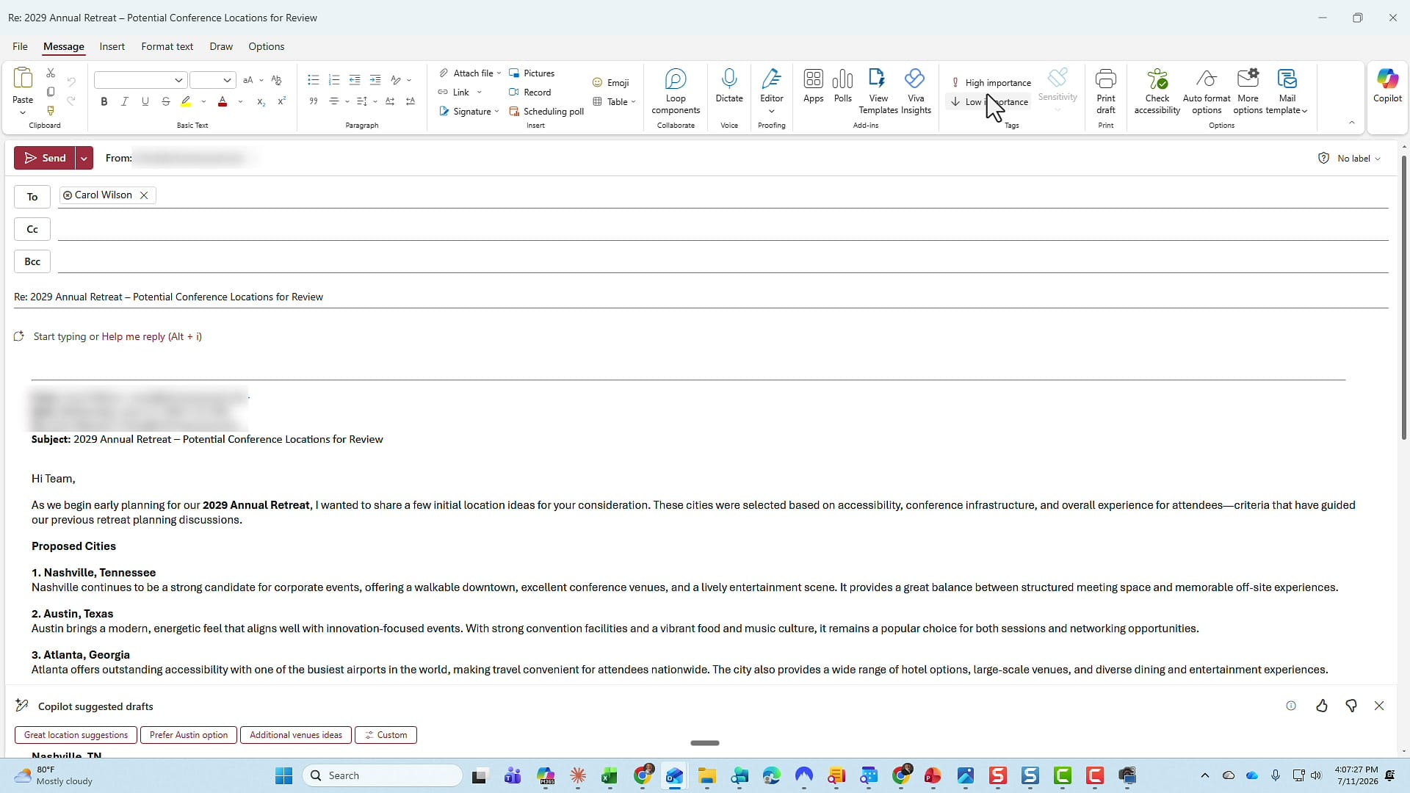This screenshot has width=1410, height=793.
Task: Insert Pictures from the Insert group
Action: click(x=532, y=73)
